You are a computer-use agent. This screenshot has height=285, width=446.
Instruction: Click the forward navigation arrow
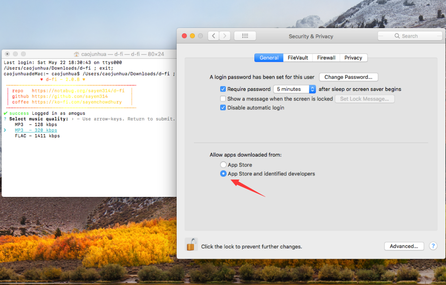(225, 36)
